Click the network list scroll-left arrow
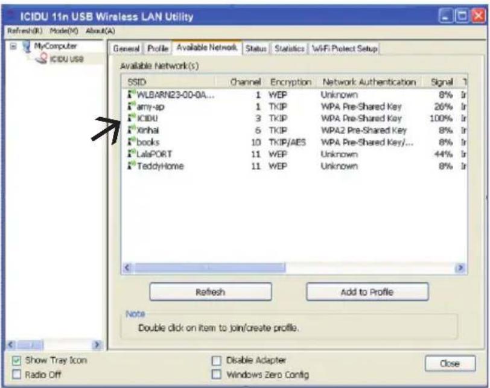 (x=127, y=268)
